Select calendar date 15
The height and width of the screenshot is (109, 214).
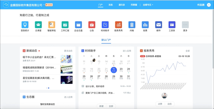coord(114,62)
